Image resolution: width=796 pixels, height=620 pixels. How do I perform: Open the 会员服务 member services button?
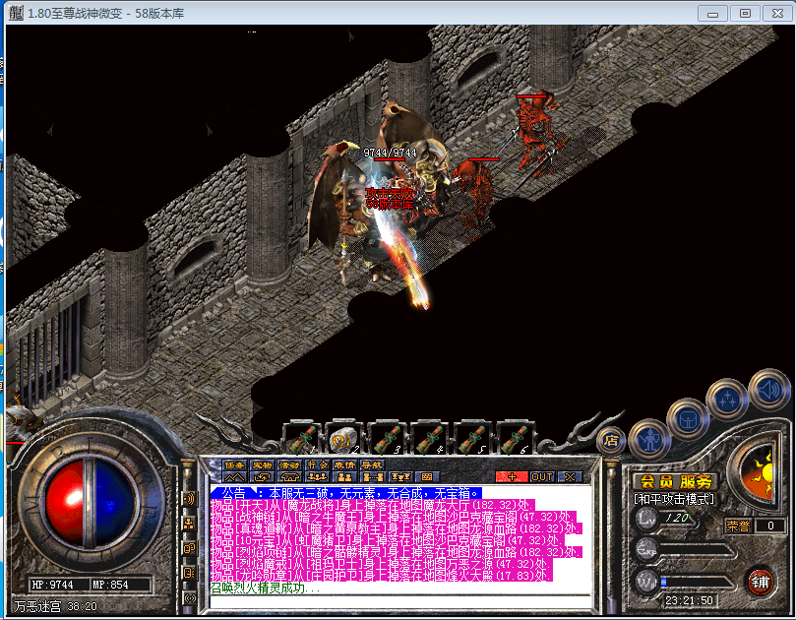pyautogui.click(x=676, y=481)
